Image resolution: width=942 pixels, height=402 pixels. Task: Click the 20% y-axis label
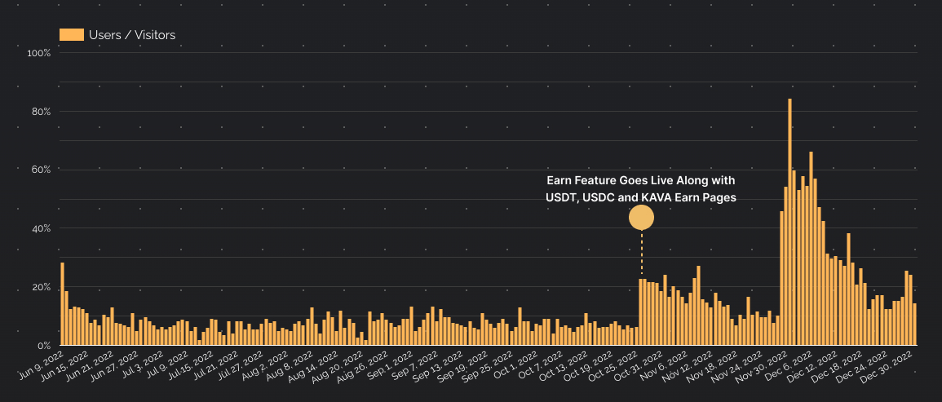point(41,287)
